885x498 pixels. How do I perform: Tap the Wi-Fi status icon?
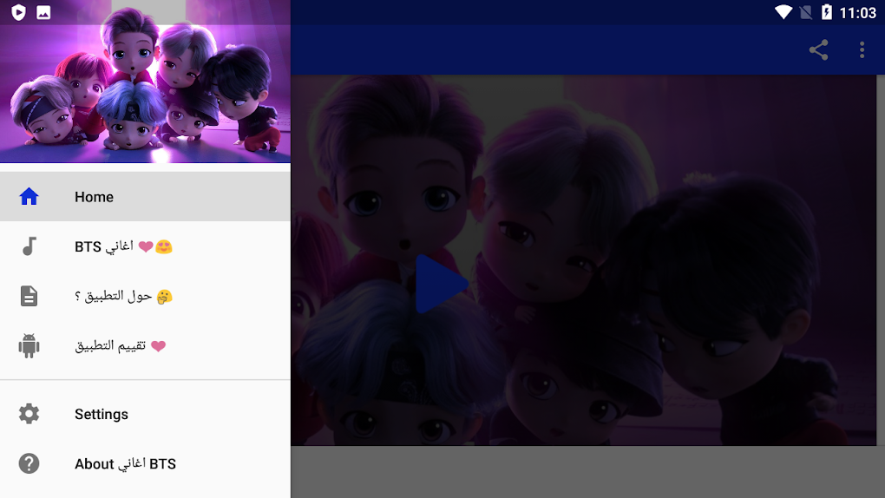click(x=783, y=12)
